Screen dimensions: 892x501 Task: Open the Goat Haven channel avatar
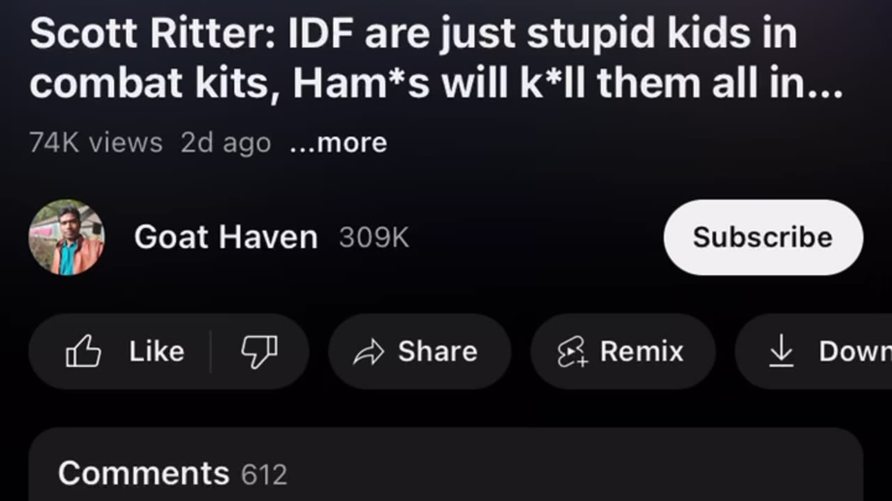[67, 237]
